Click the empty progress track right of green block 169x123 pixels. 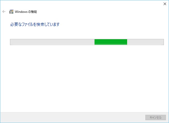pyautogui.click(x=145, y=42)
